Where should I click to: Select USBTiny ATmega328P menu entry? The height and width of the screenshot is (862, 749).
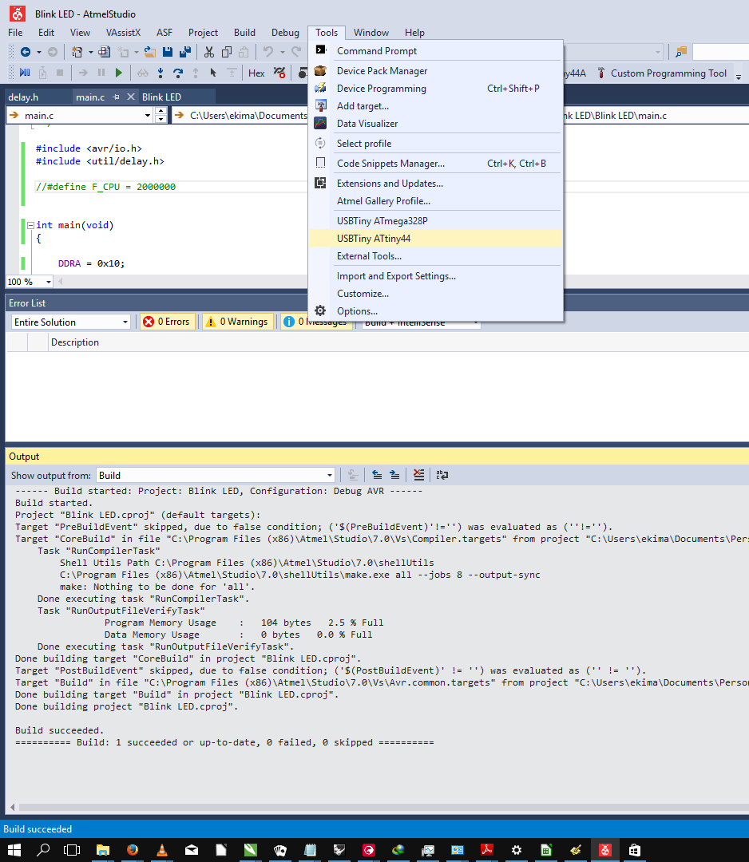[435, 221]
